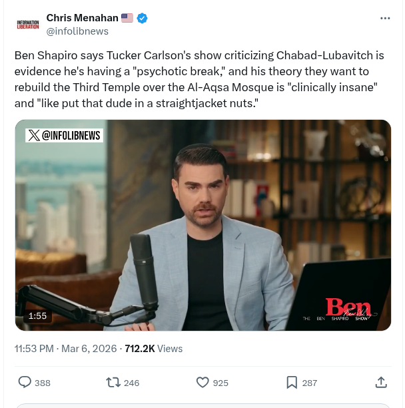The width and height of the screenshot is (405, 408).
Task: Play the Ben Shapiro video thumbnail
Action: (x=203, y=226)
